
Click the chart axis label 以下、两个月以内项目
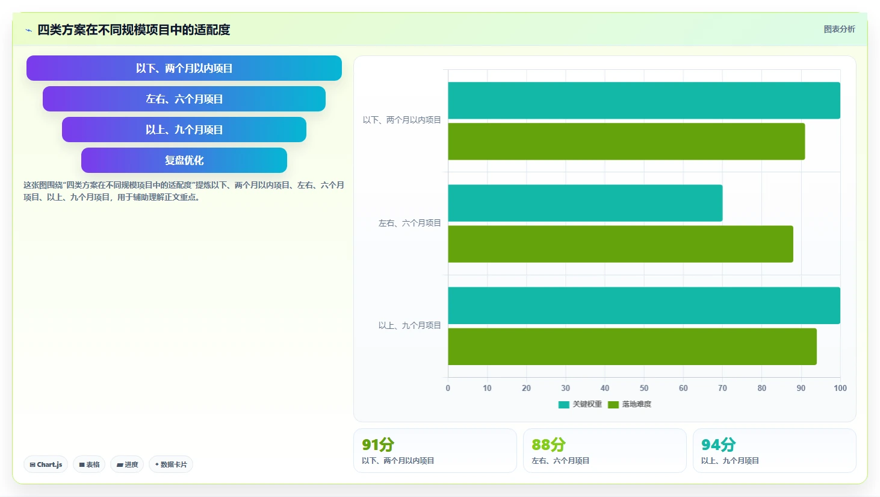coord(401,120)
